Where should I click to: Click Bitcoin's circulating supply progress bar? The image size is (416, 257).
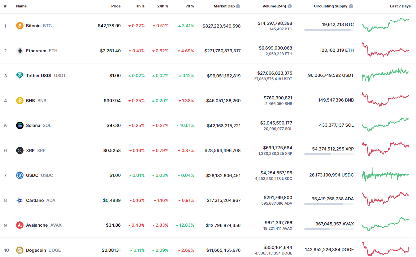pyautogui.click(x=329, y=30)
